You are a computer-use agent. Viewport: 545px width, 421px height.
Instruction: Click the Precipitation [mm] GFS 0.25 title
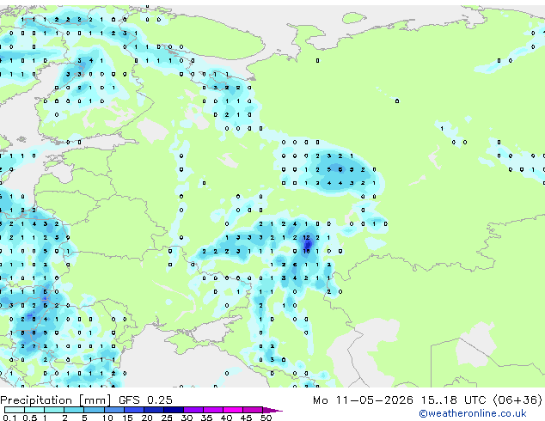[x=86, y=400]
